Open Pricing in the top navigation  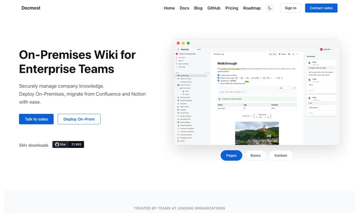[232, 8]
